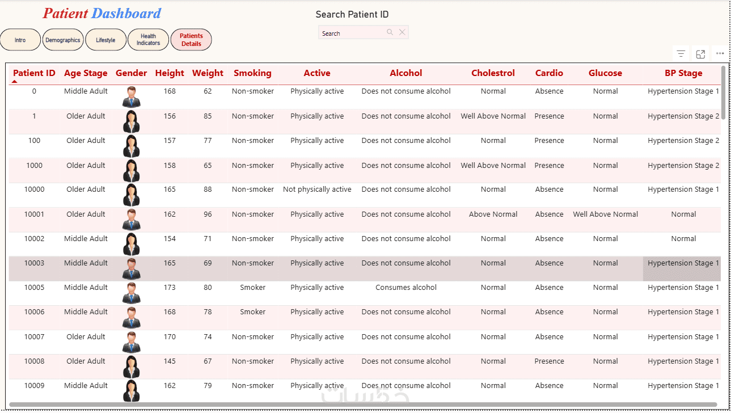This screenshot has height=413, width=731.
Task: Click the female avatar for patient 1
Action: [x=131, y=121]
